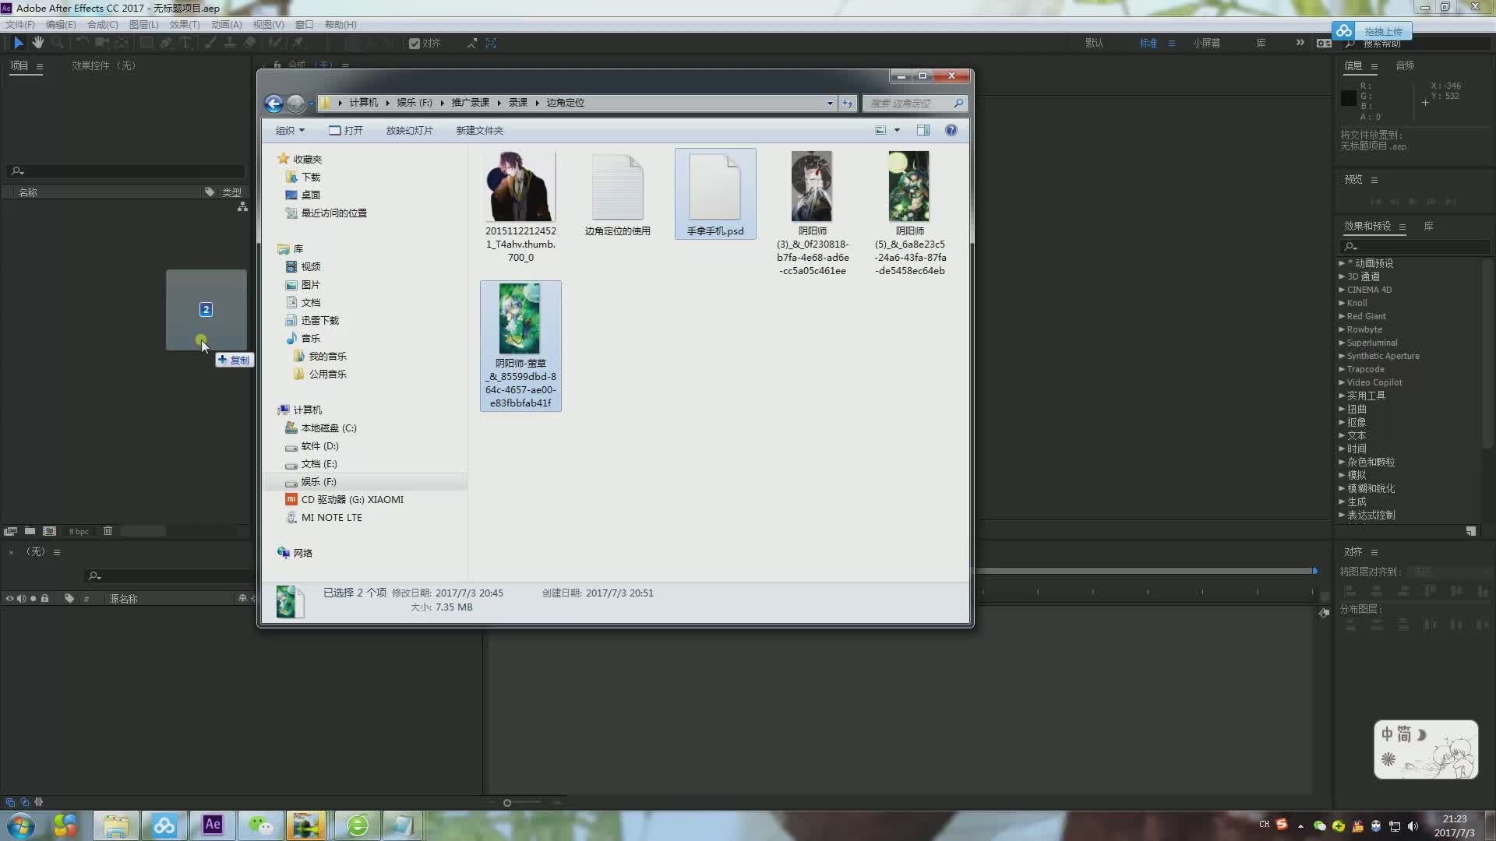Image resolution: width=1496 pixels, height=841 pixels.
Task: Select the Hand tool
Action: [37, 43]
